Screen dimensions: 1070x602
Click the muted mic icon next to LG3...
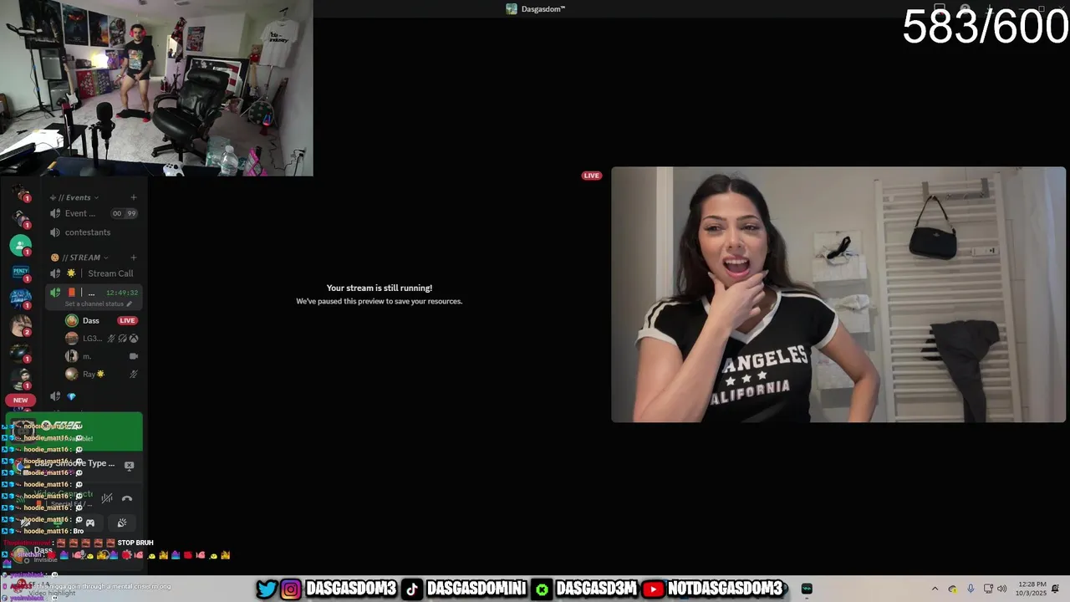pos(111,339)
